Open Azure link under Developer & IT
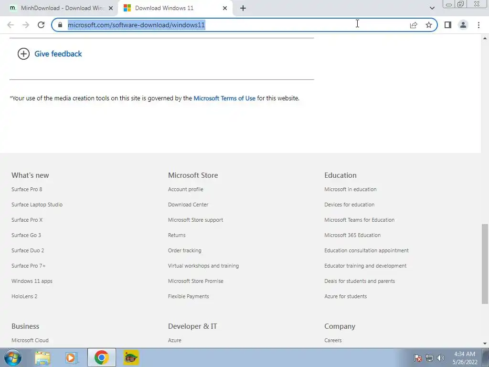This screenshot has width=489, height=367. coord(175,340)
